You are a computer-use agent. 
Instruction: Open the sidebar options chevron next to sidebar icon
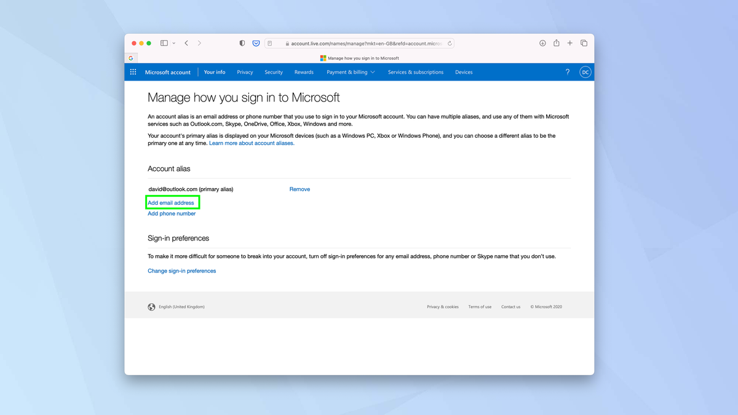[173, 43]
